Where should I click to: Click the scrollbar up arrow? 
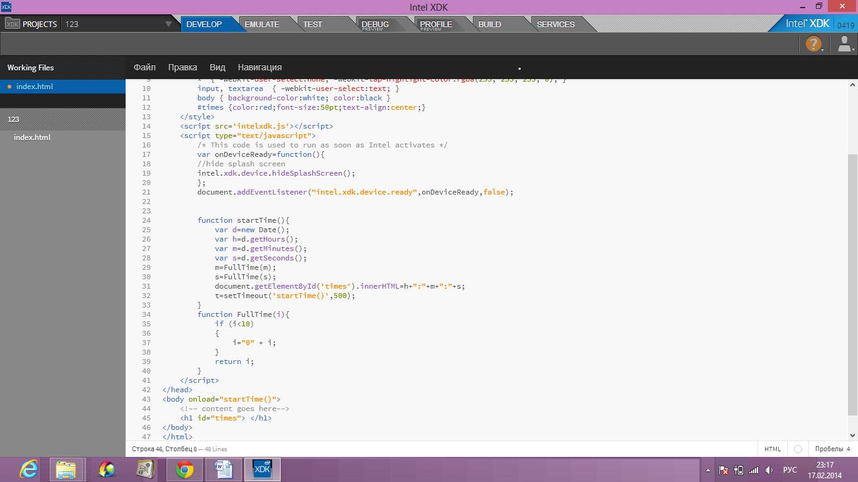point(852,84)
